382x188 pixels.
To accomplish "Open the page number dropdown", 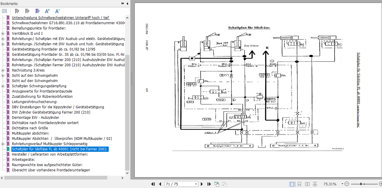I will coord(196,184).
